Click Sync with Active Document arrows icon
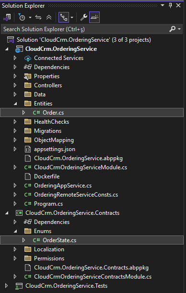The width and height of the screenshot is (186, 293). [x=38, y=17]
